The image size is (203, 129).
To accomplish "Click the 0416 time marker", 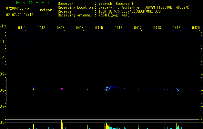I will click(x=118, y=28).
